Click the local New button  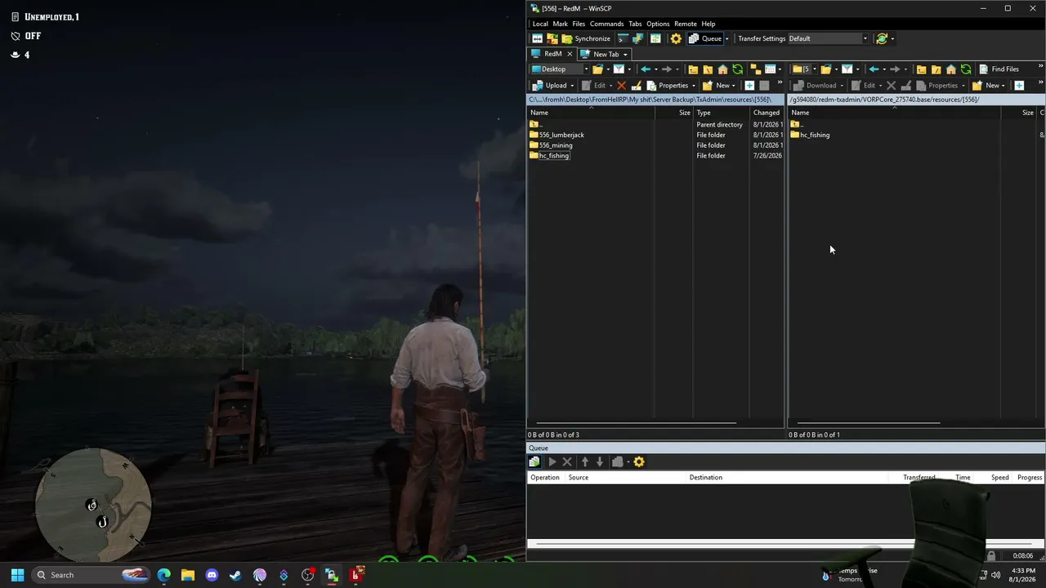[x=716, y=85]
